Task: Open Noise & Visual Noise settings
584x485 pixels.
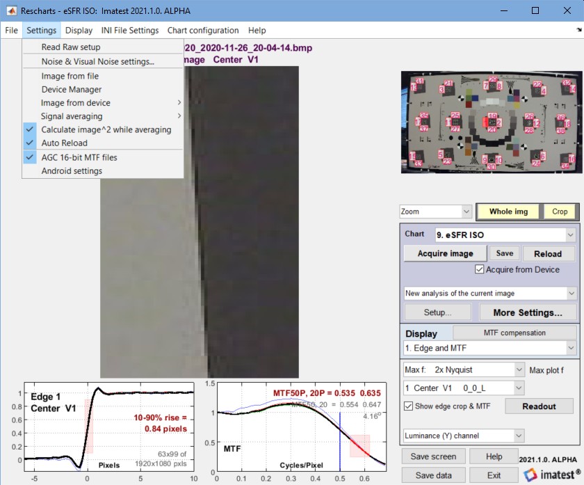Action: click(x=103, y=61)
